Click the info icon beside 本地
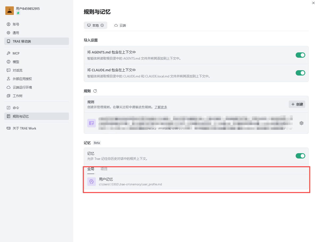The image size is (318, 242). (x=102, y=25)
